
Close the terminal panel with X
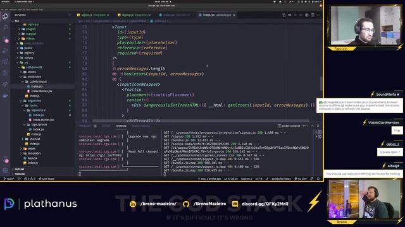(x=318, y=126)
